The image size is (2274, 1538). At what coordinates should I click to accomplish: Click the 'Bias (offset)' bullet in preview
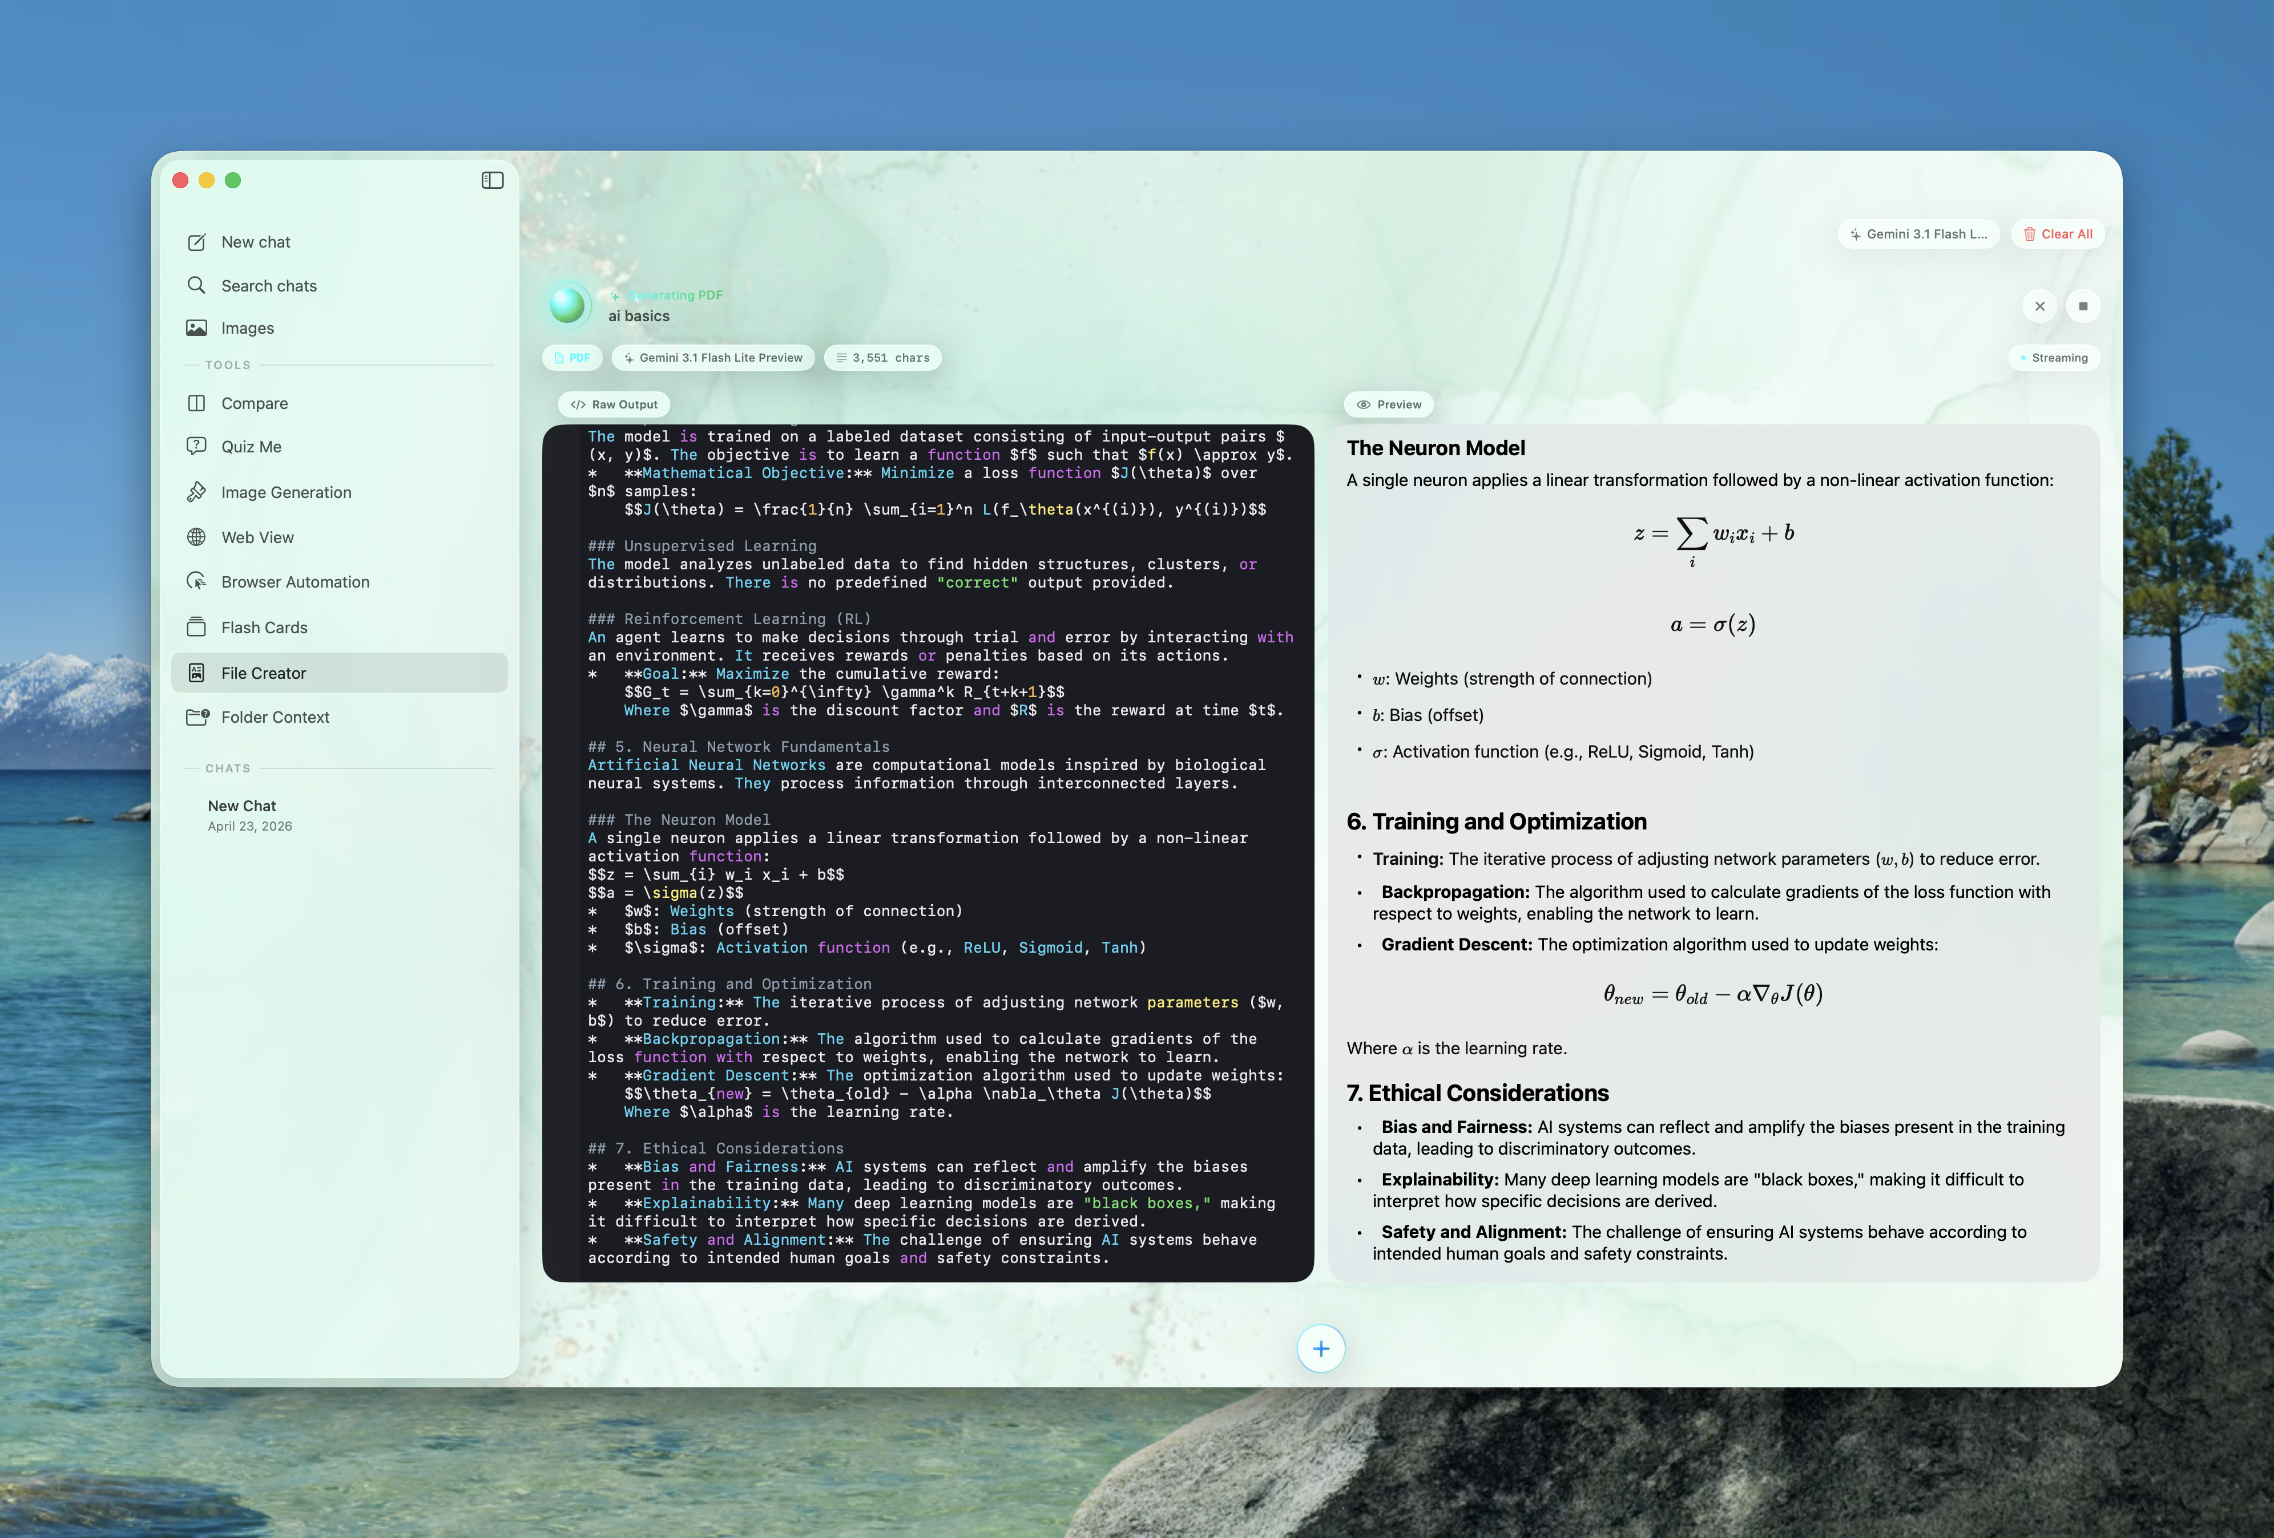coord(1428,715)
